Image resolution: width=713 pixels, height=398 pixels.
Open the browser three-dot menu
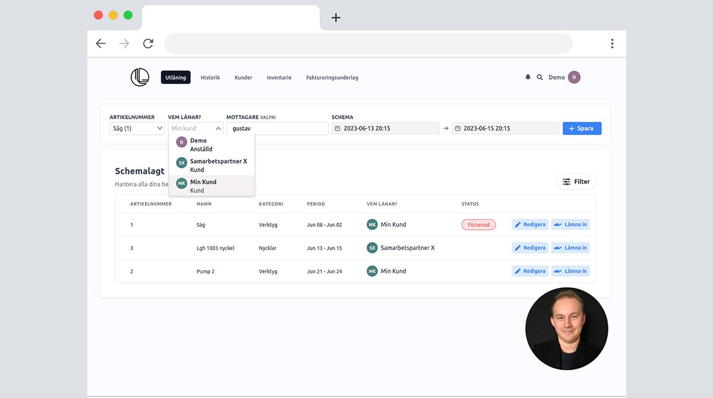[611, 43]
